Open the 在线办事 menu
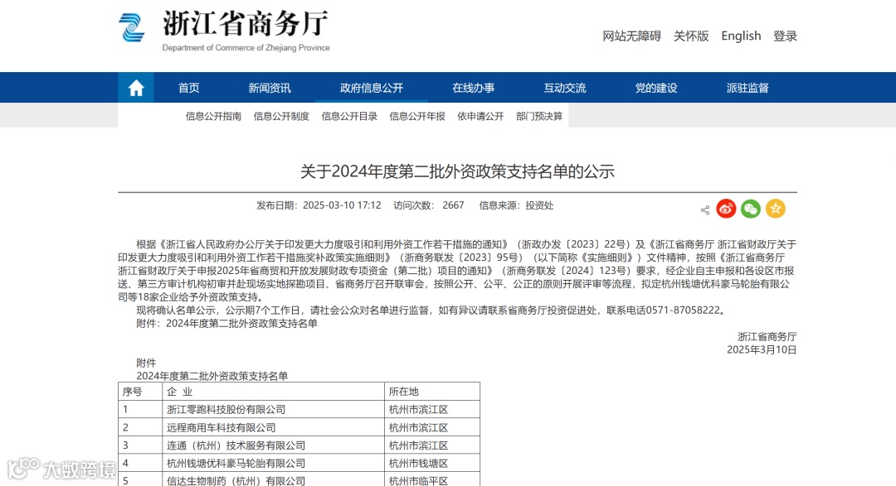Image resolution: width=896 pixels, height=486 pixels. coord(473,88)
